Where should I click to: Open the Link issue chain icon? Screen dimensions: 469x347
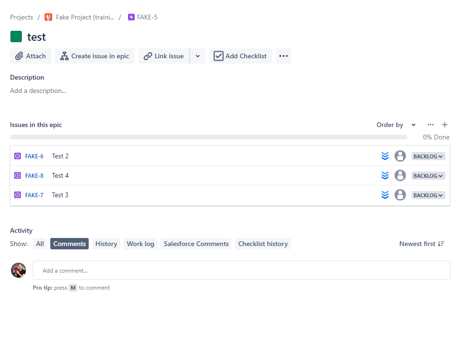click(x=147, y=56)
